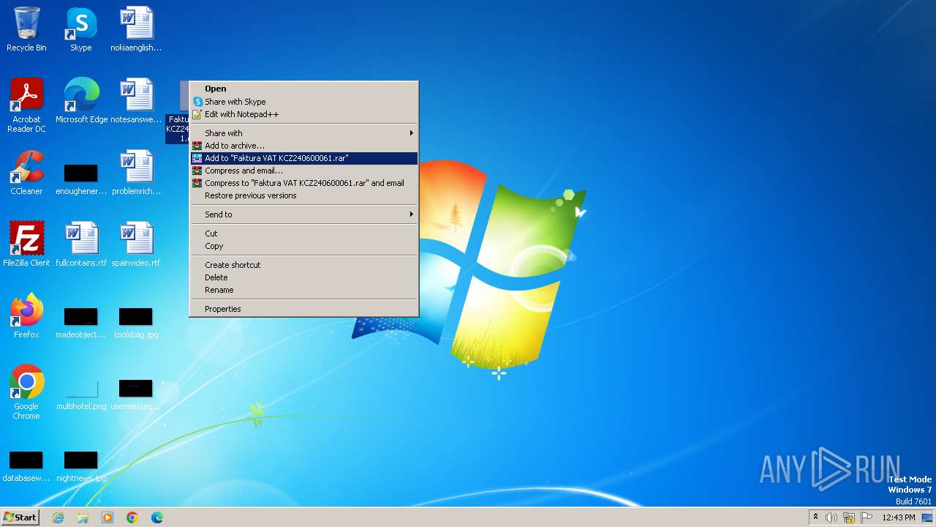This screenshot has height=527, width=936.
Task: Choose Delete in the context menu
Action: click(x=303, y=277)
